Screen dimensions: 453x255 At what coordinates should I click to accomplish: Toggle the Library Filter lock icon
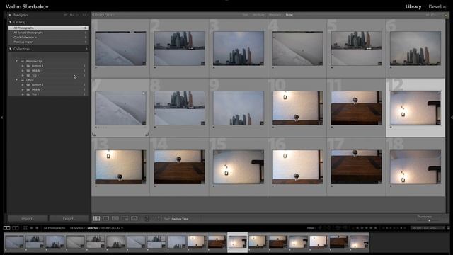[446, 15]
